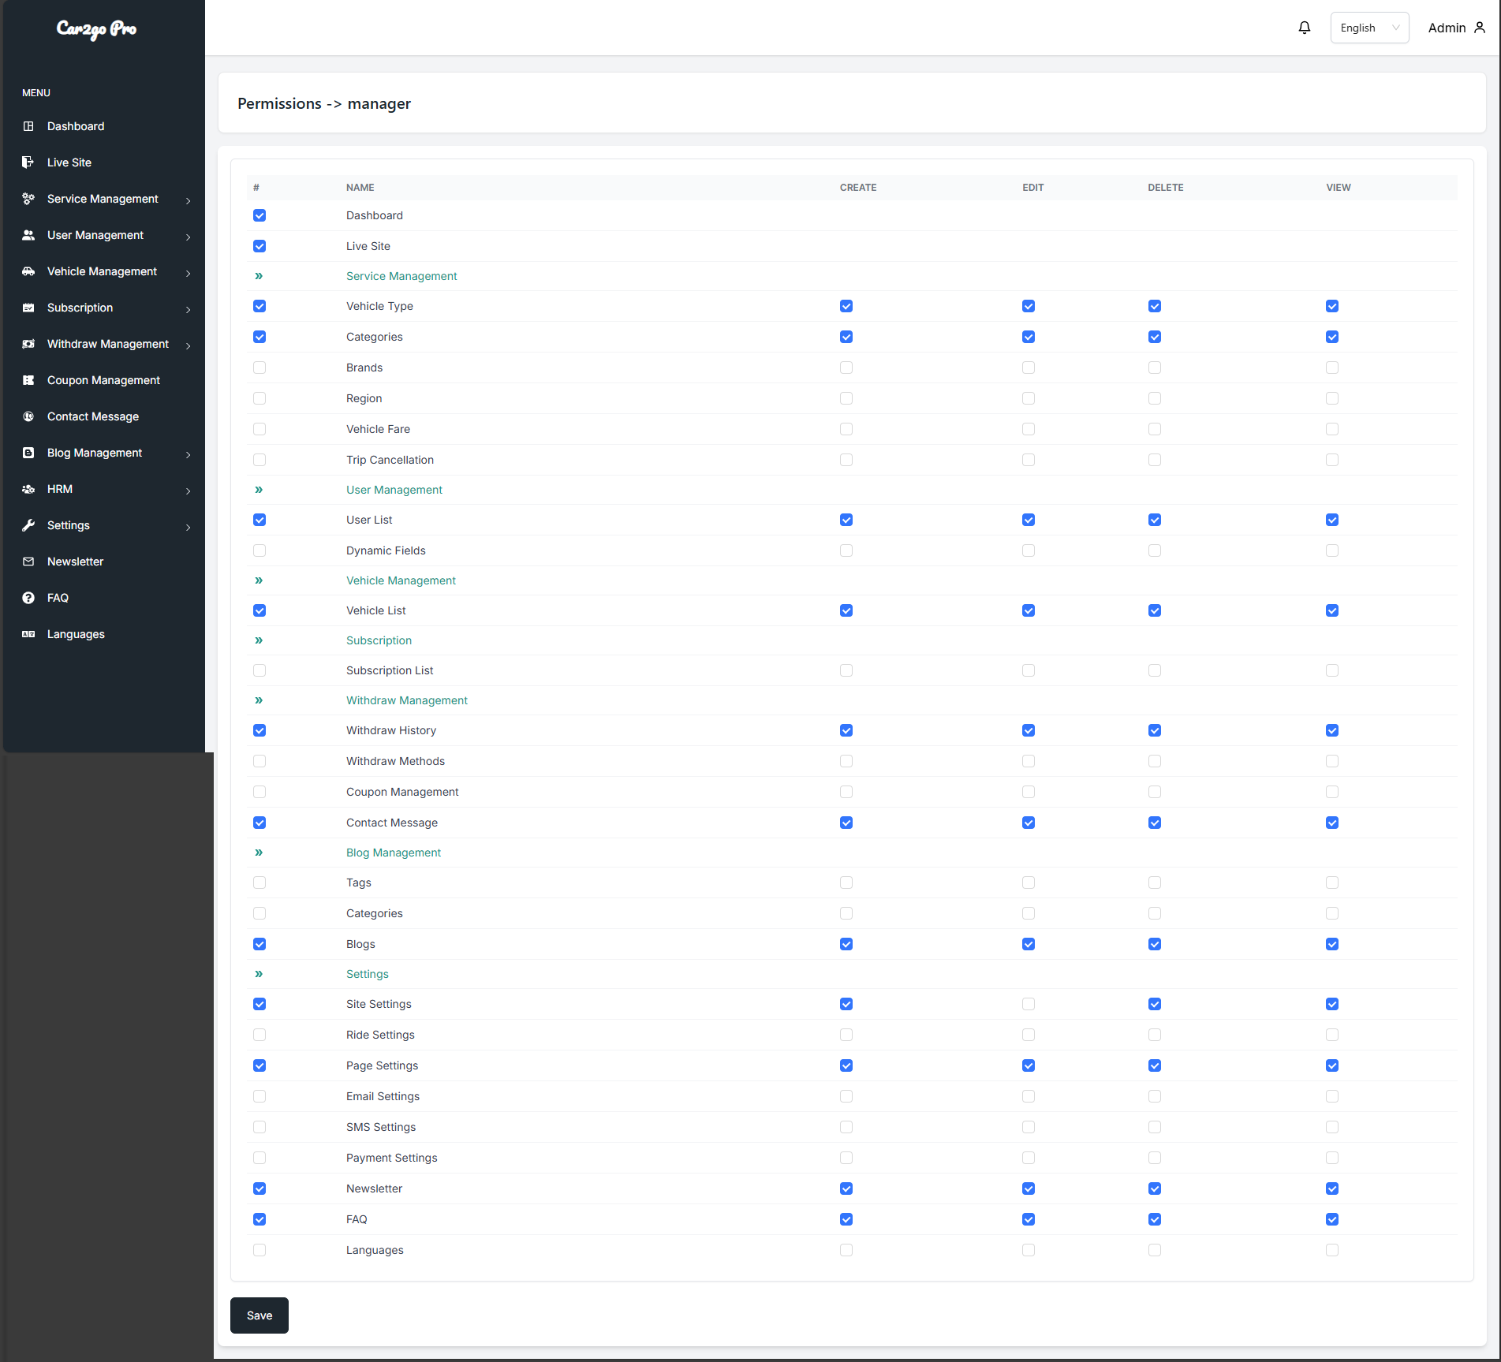Image resolution: width=1501 pixels, height=1362 pixels.
Task: Click the Settings wrench icon
Action: click(28, 525)
